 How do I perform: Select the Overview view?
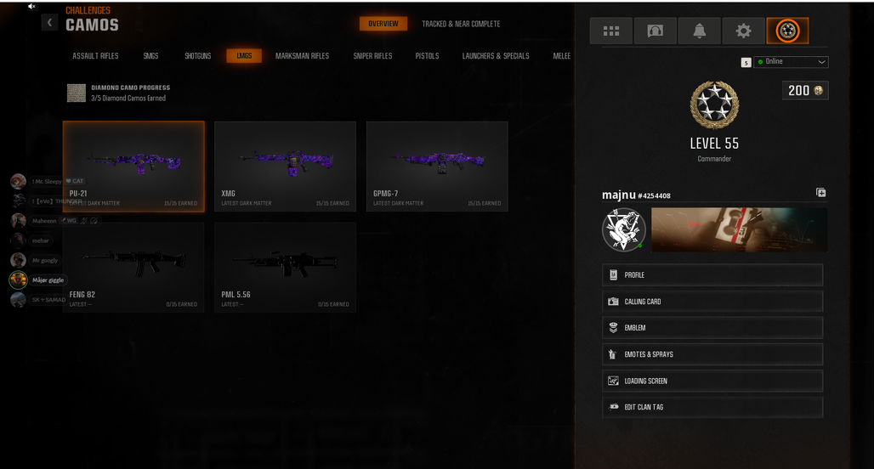tap(383, 24)
